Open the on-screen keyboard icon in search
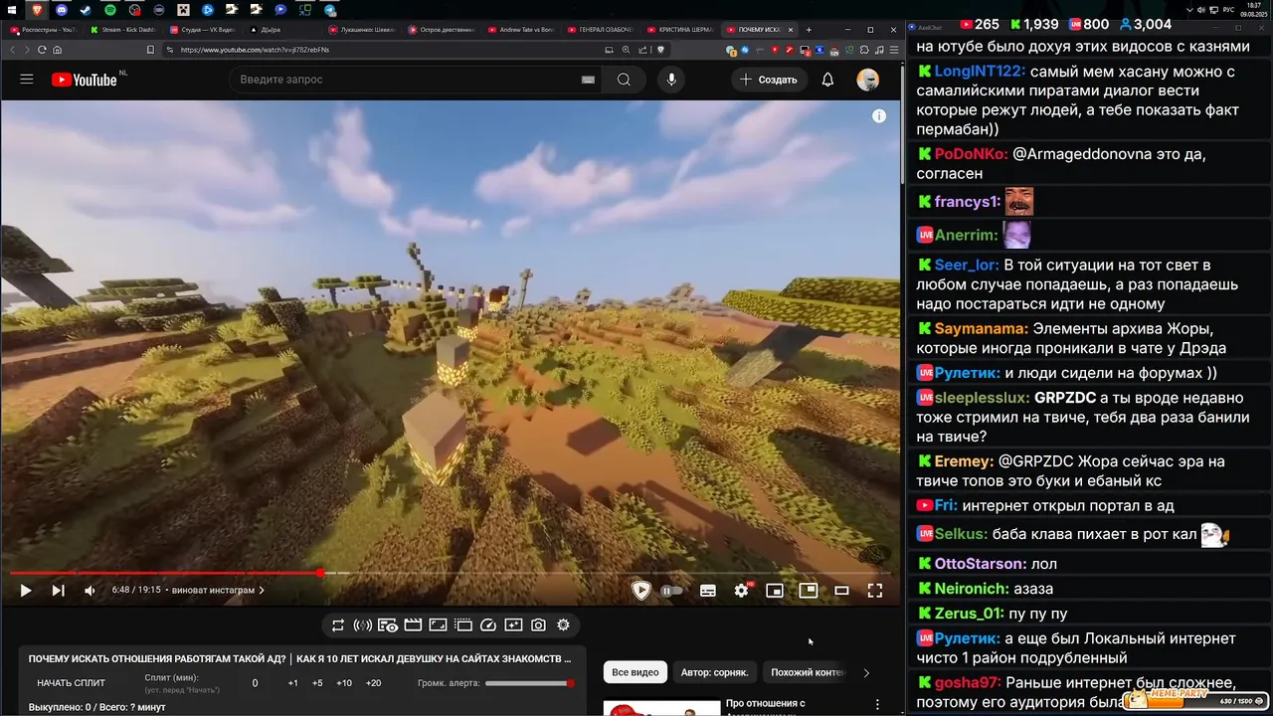The width and height of the screenshot is (1273, 716). coord(588,80)
